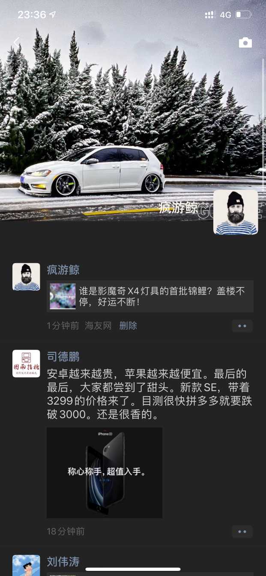The image size is (266, 576).
Task: Tap the cover photo with the white car
Action: click(133, 111)
